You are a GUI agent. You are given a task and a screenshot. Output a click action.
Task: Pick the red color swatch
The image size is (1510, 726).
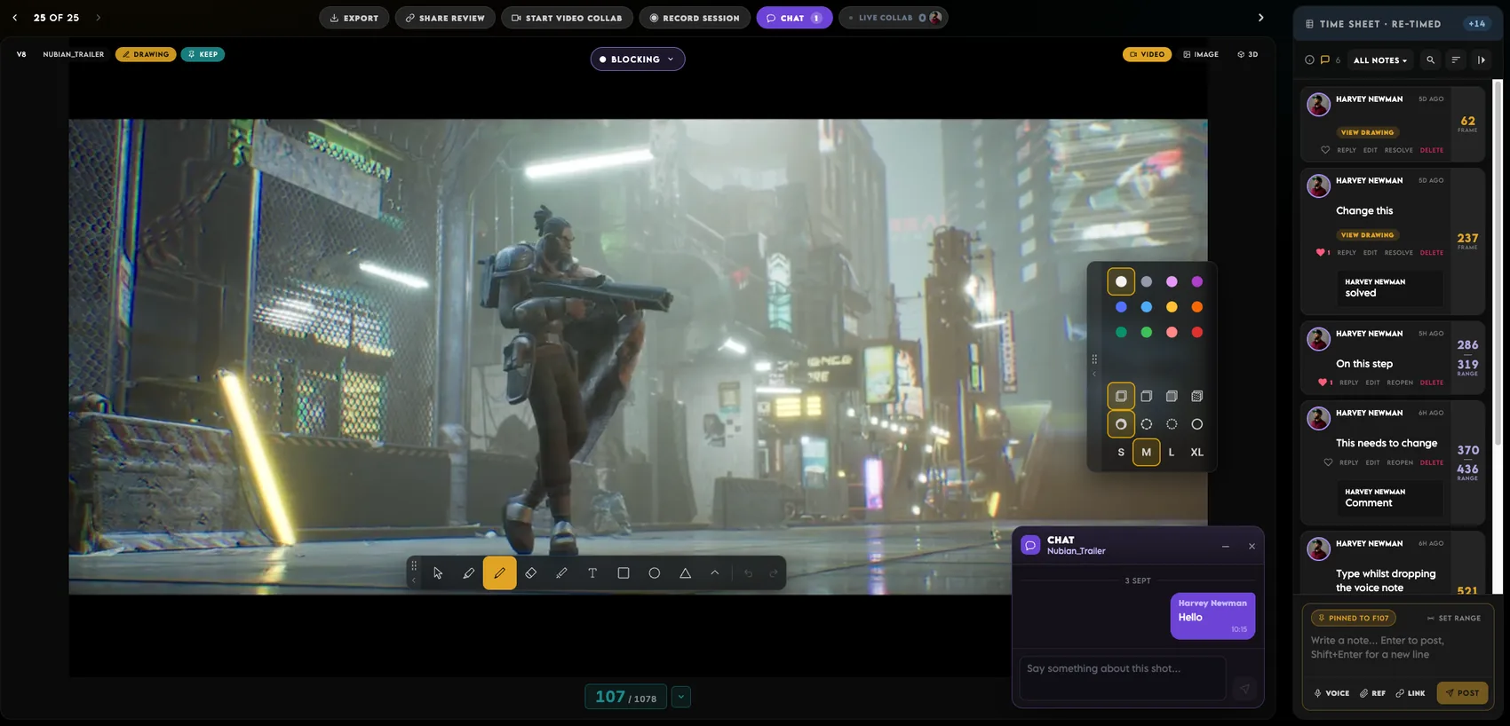tap(1197, 332)
